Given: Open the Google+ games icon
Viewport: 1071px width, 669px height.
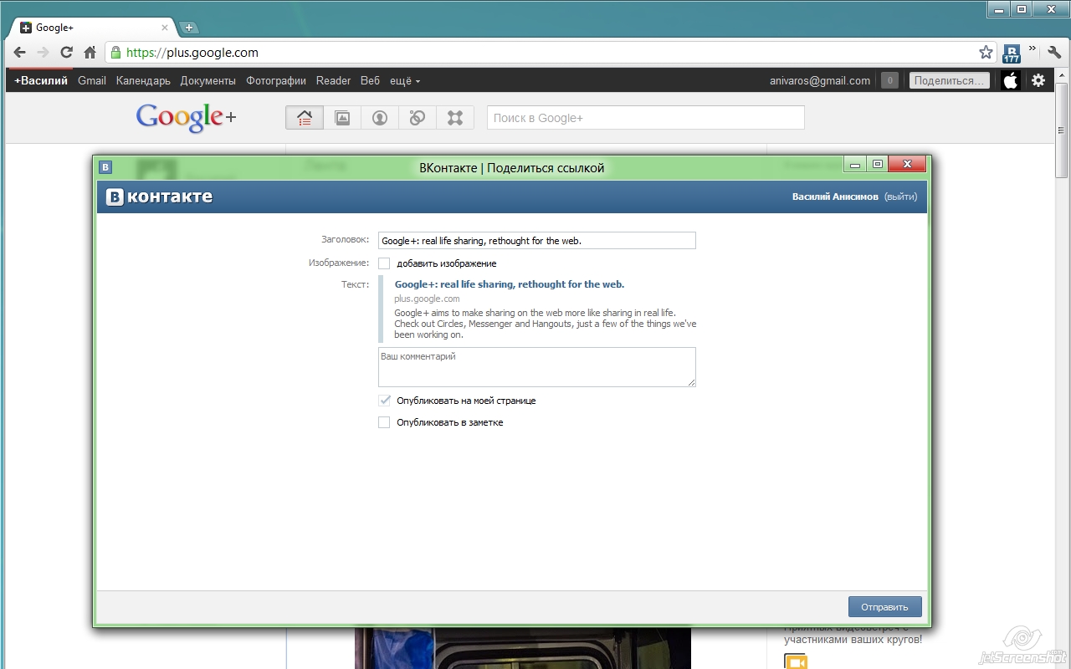Looking at the screenshot, I should click(455, 118).
